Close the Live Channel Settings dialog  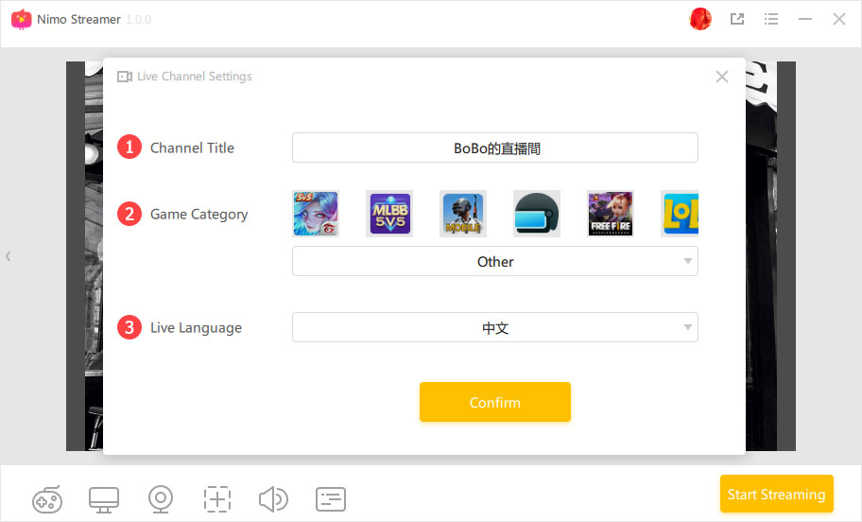click(722, 77)
